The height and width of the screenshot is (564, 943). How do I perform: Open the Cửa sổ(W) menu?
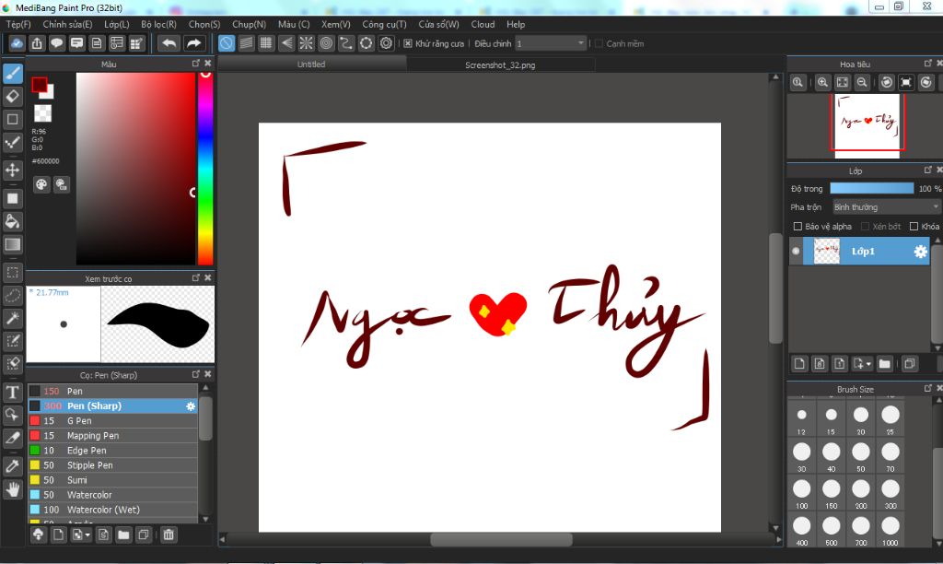[439, 25]
